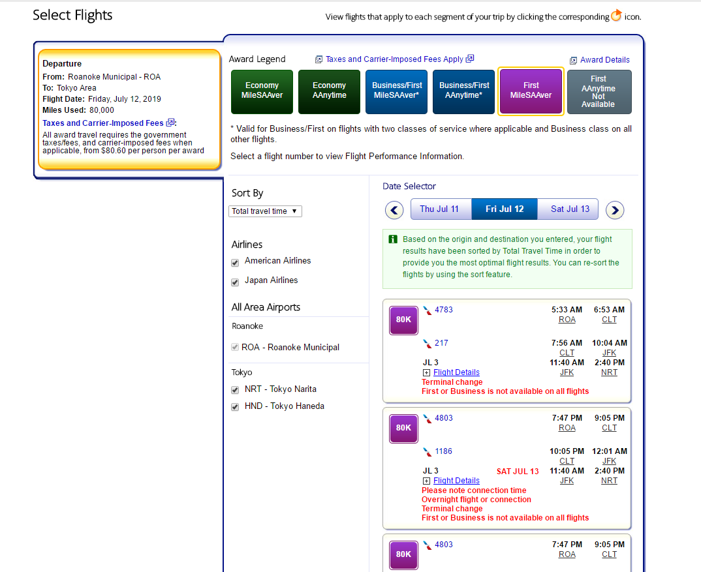Screen dimensions: 701x572
Task: Toggle the American Airlines checkbox
Action: tap(235, 263)
